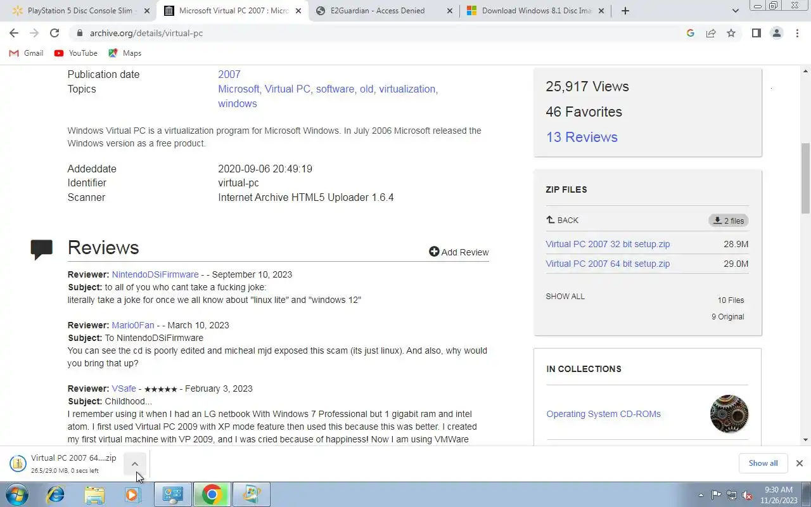Screen dimensions: 811x507
Task: Open Gmail bookmark
Action: tap(27, 53)
